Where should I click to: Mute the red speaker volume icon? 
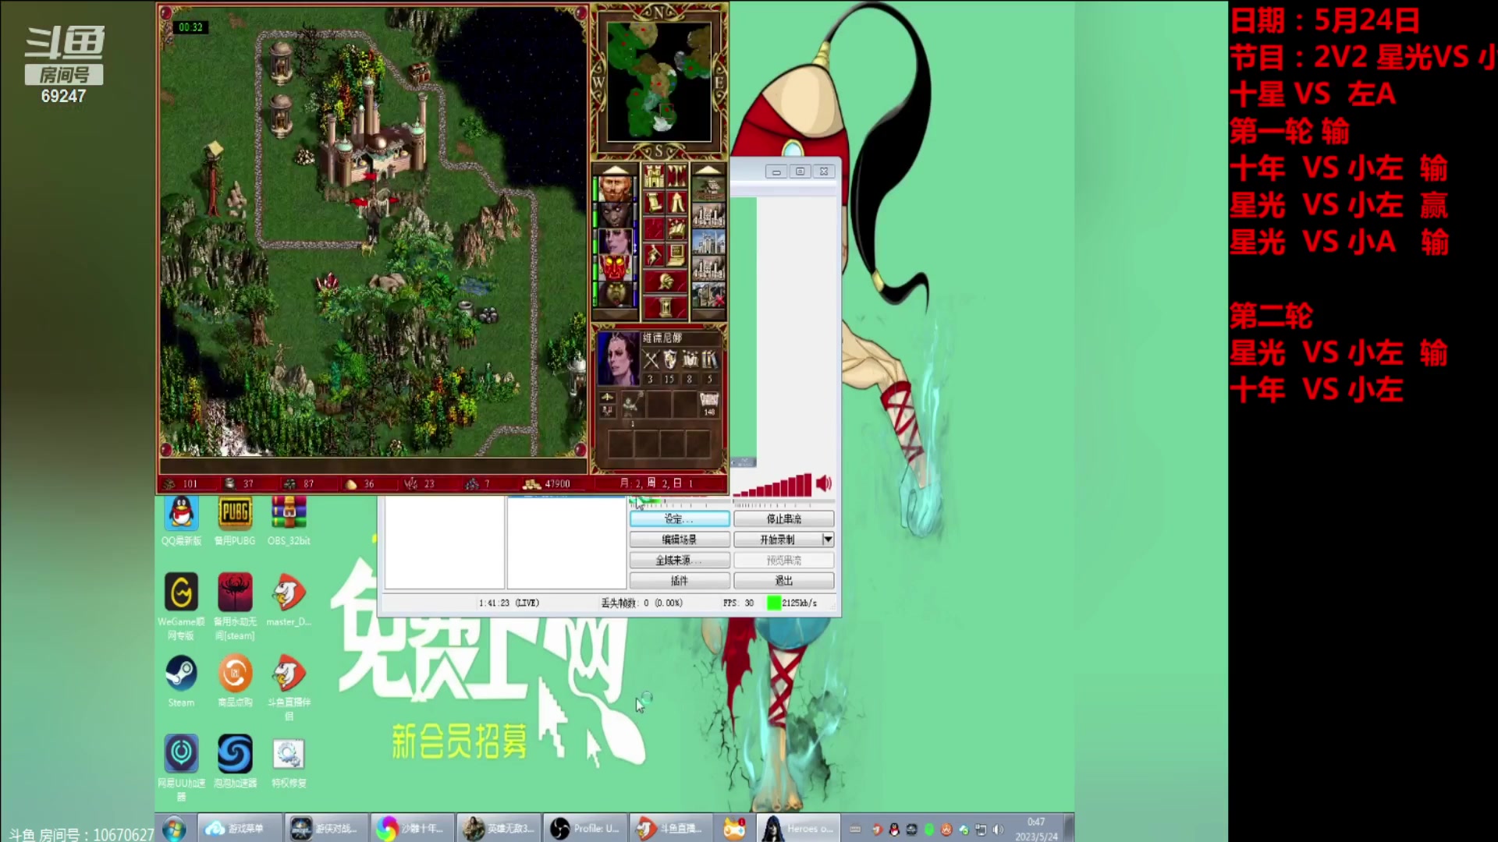(x=824, y=484)
